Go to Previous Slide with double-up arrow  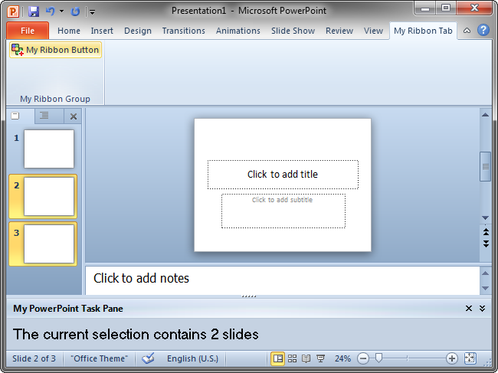486,232
